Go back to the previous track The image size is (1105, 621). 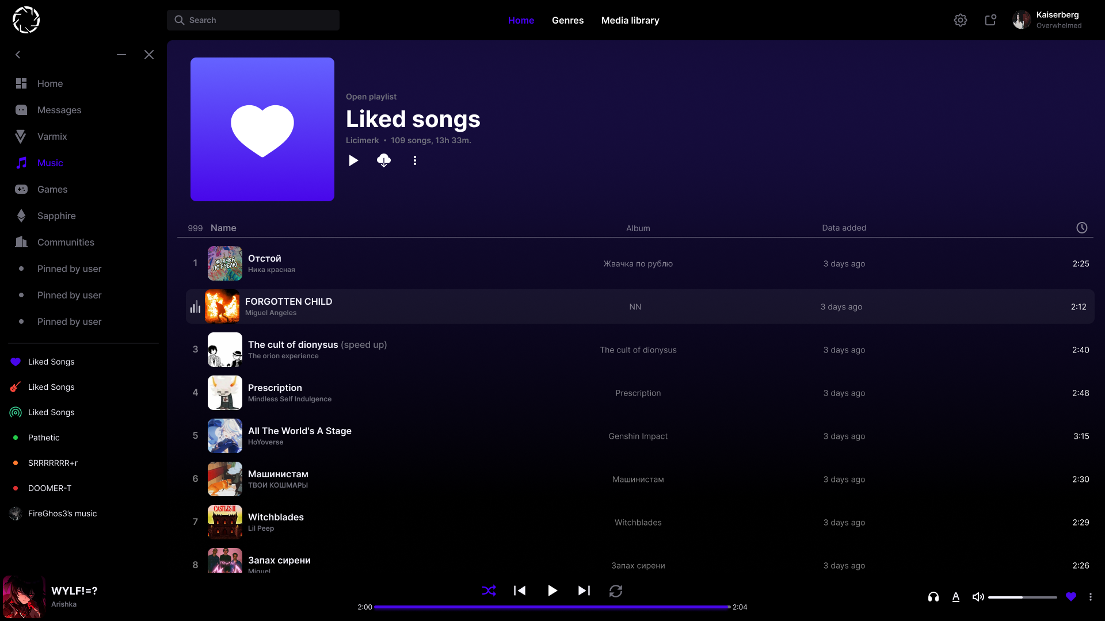pos(520,591)
